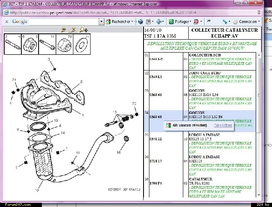Click the Rechercher search button
Image resolution: width=272 pixels, height=207 pixels.
[118, 21]
